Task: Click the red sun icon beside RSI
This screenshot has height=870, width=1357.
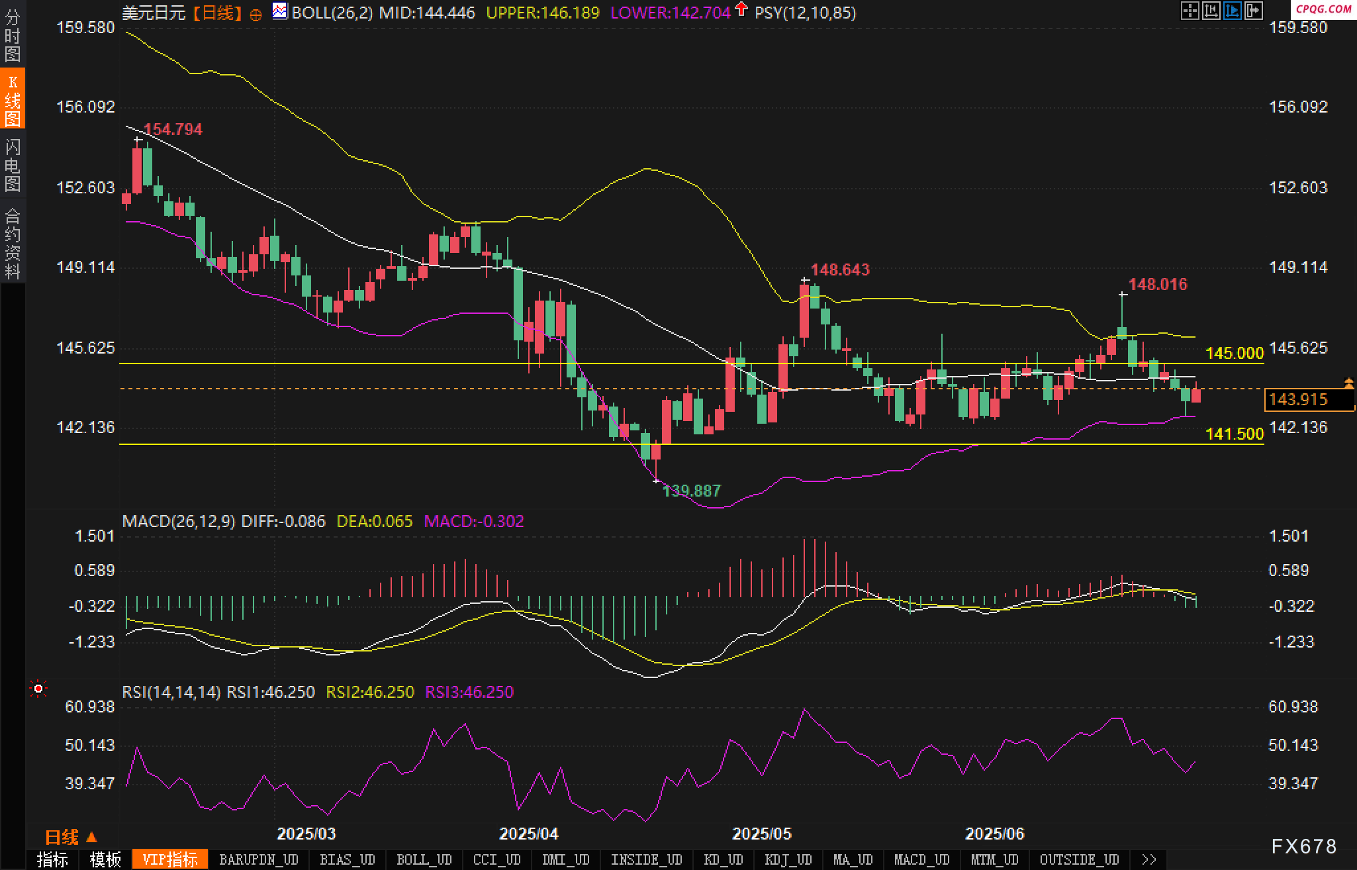Action: [38, 689]
